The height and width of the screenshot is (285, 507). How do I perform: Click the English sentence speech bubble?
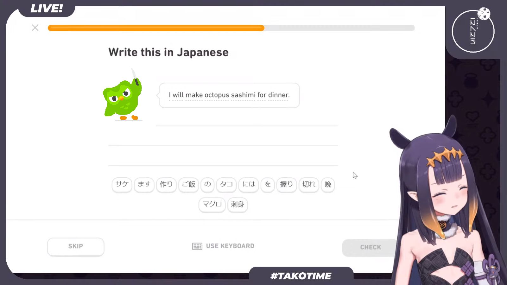tap(229, 95)
